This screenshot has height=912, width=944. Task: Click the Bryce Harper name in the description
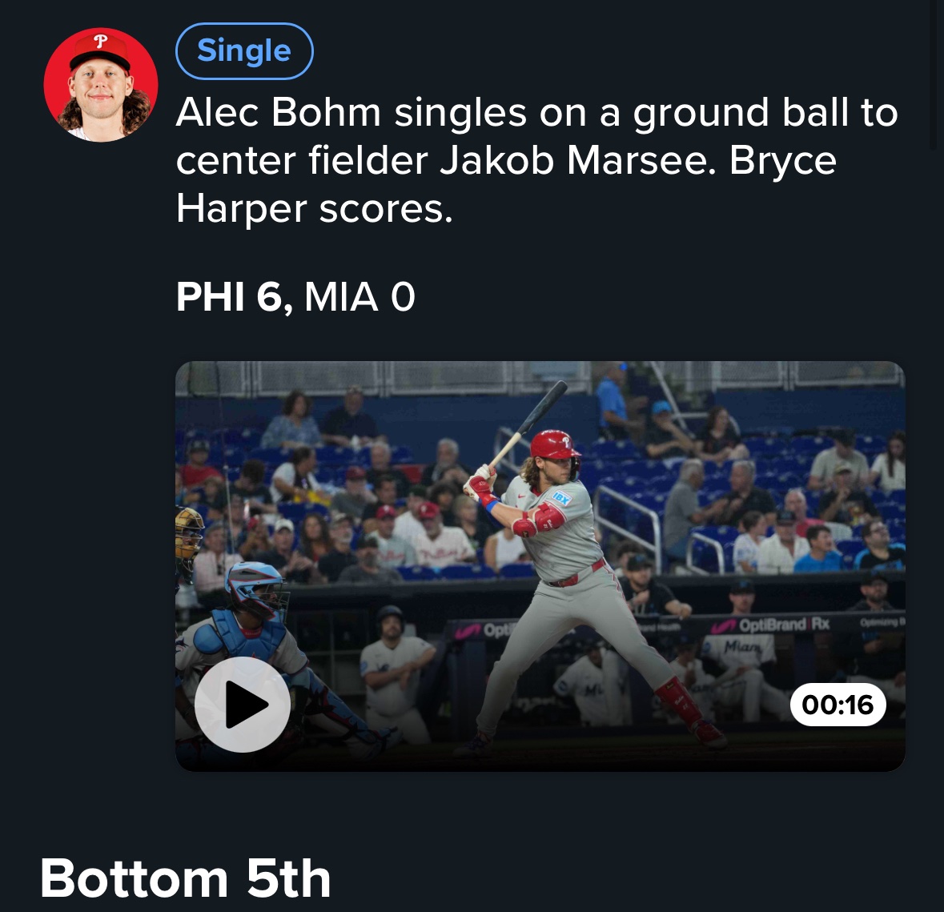coord(506,185)
